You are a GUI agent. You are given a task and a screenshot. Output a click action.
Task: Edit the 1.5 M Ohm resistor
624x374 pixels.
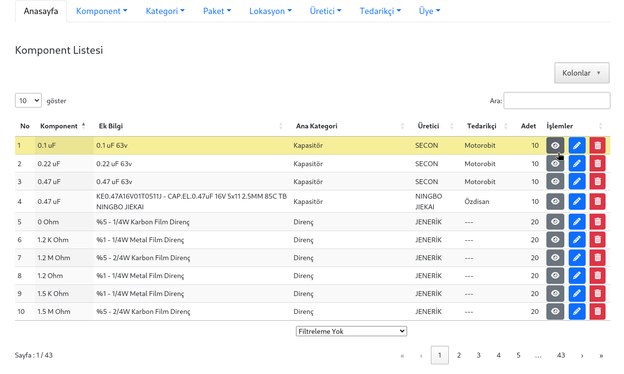point(577,312)
